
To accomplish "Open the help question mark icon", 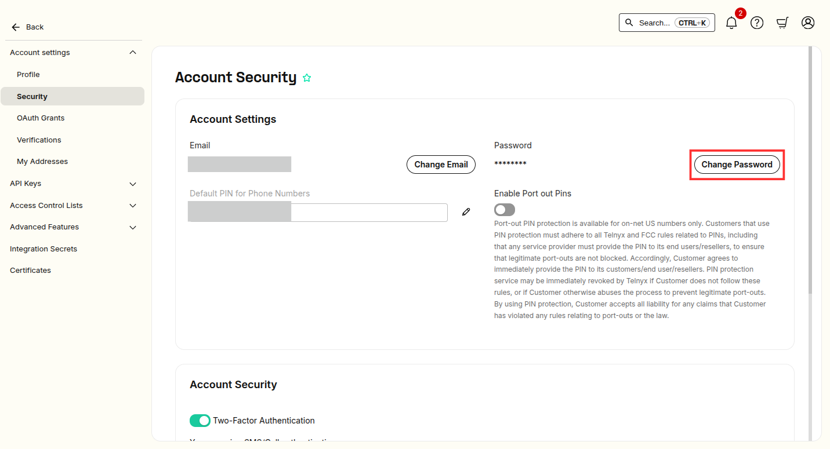I will tap(757, 23).
